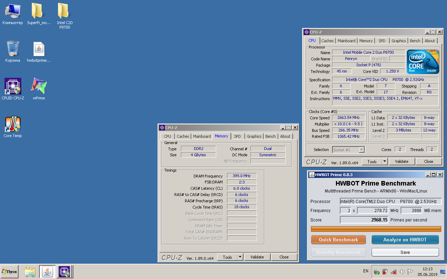The image size is (447, 279).
Task: Click Analyze on HWBOT button
Action: 405,240
